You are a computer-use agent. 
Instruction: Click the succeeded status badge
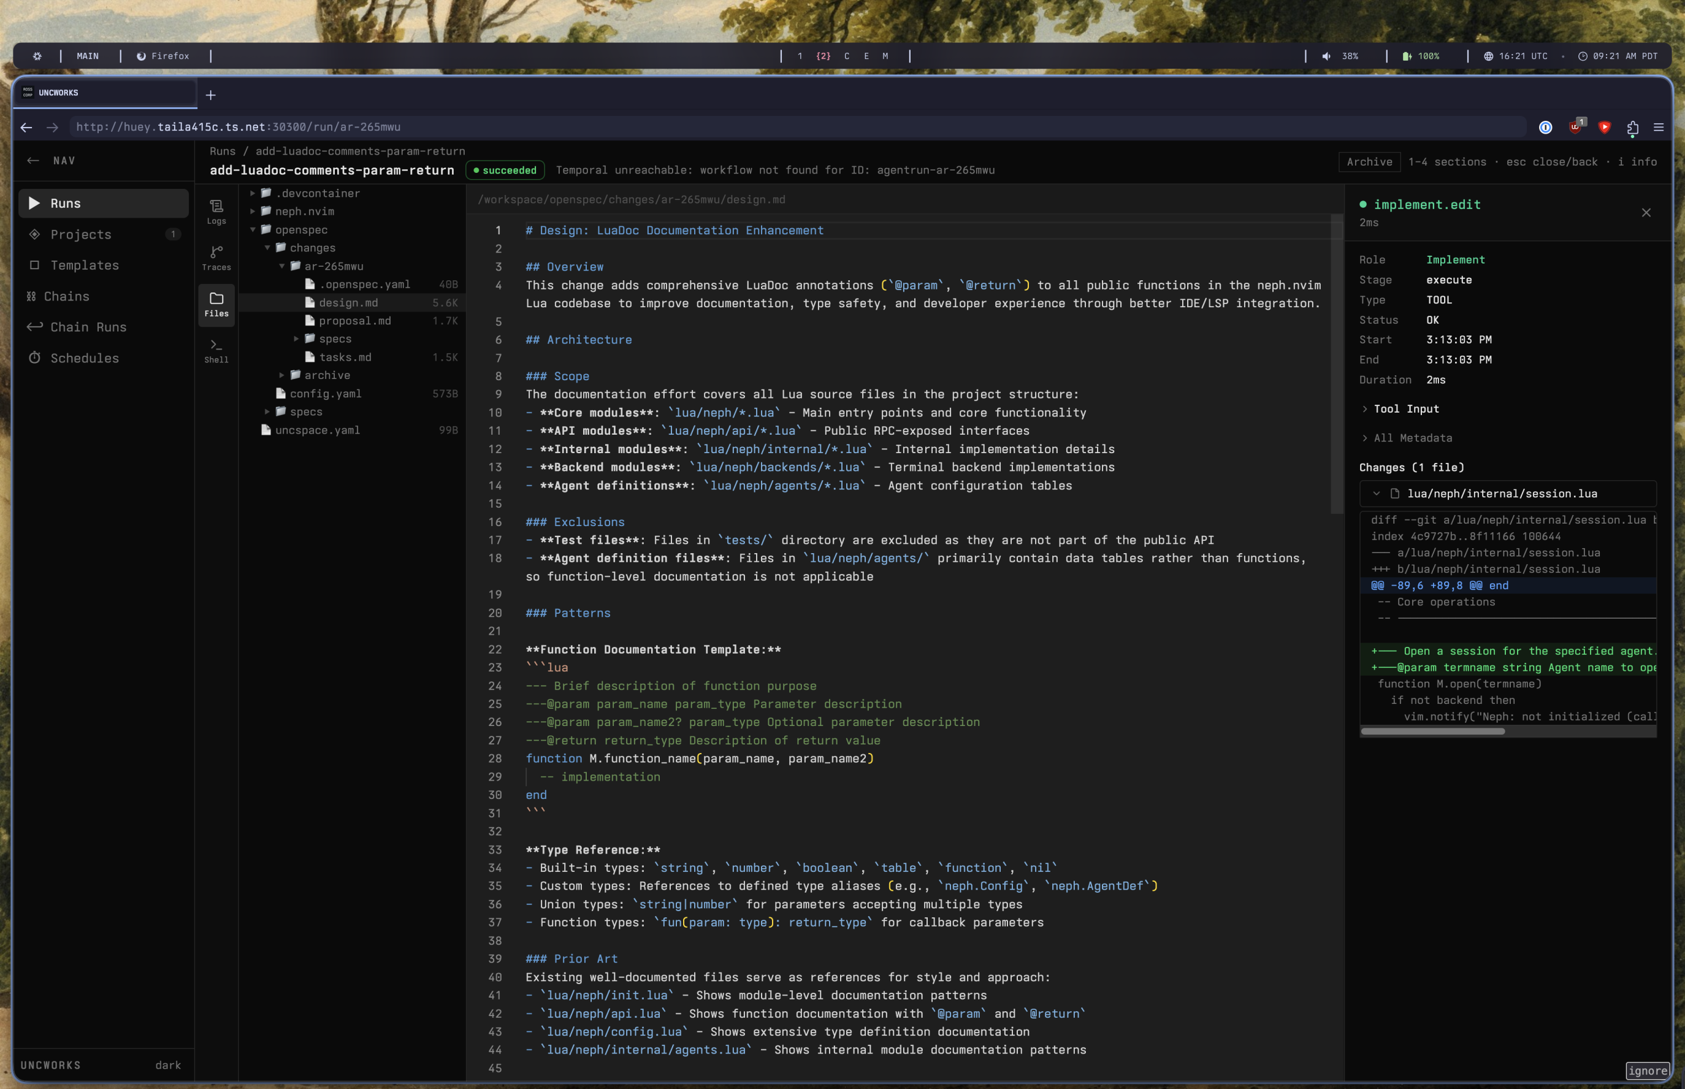click(505, 170)
